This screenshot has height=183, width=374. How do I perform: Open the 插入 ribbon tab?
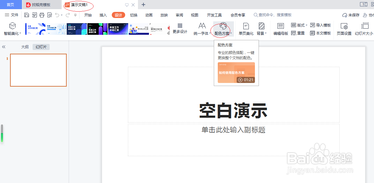(x=103, y=14)
